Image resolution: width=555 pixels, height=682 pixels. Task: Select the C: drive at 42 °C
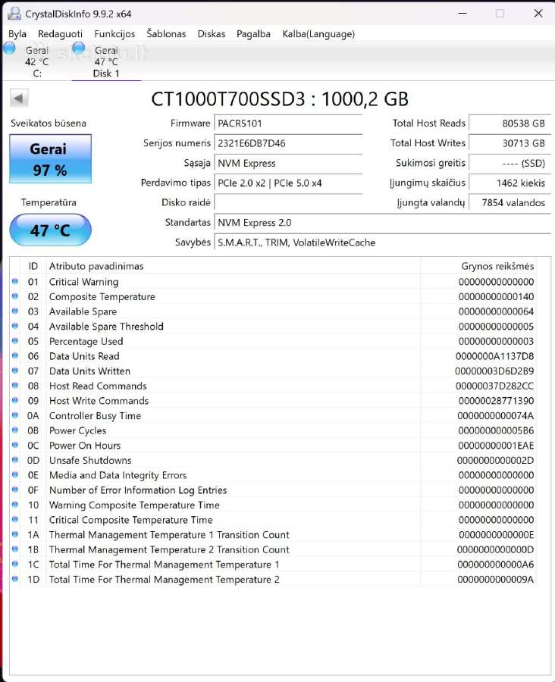[37, 61]
